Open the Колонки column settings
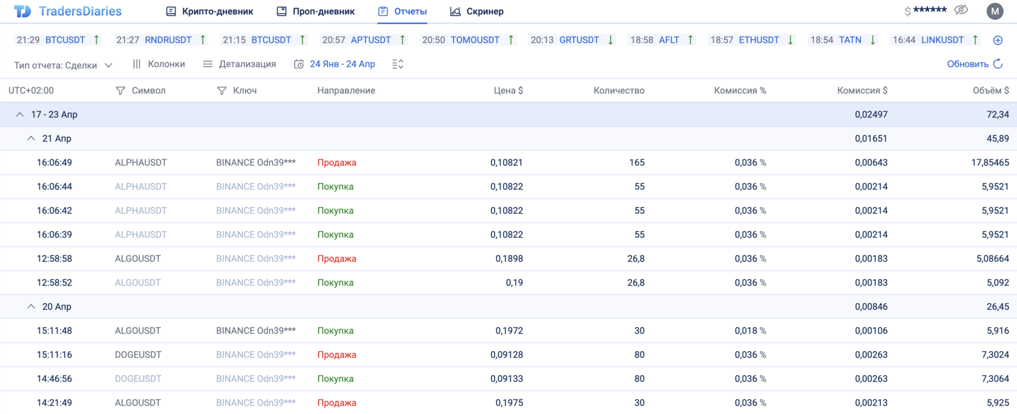The height and width of the screenshot is (414, 1017). tap(159, 64)
